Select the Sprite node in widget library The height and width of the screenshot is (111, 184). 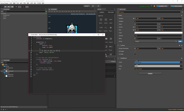click(x=106, y=20)
